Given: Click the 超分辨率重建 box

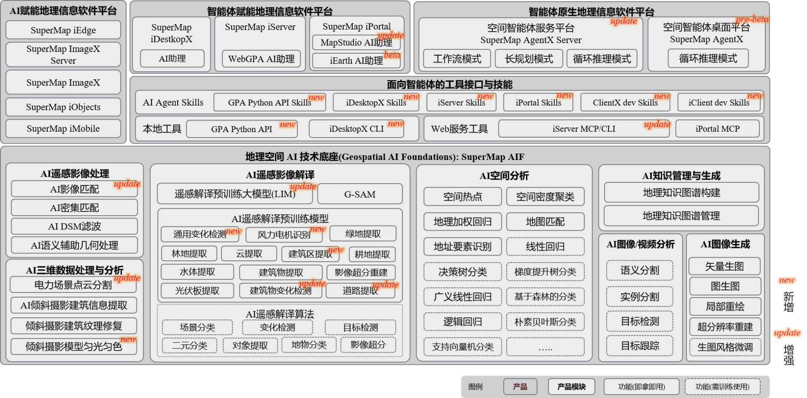Looking at the screenshot, I should [x=725, y=327].
